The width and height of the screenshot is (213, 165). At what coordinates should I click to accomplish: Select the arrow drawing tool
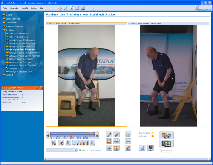coord(109,134)
